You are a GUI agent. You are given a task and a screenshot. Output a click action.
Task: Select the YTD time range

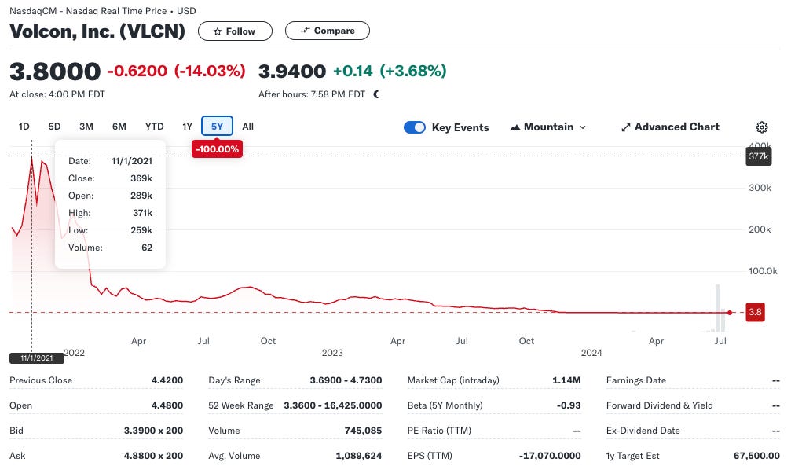click(x=155, y=126)
